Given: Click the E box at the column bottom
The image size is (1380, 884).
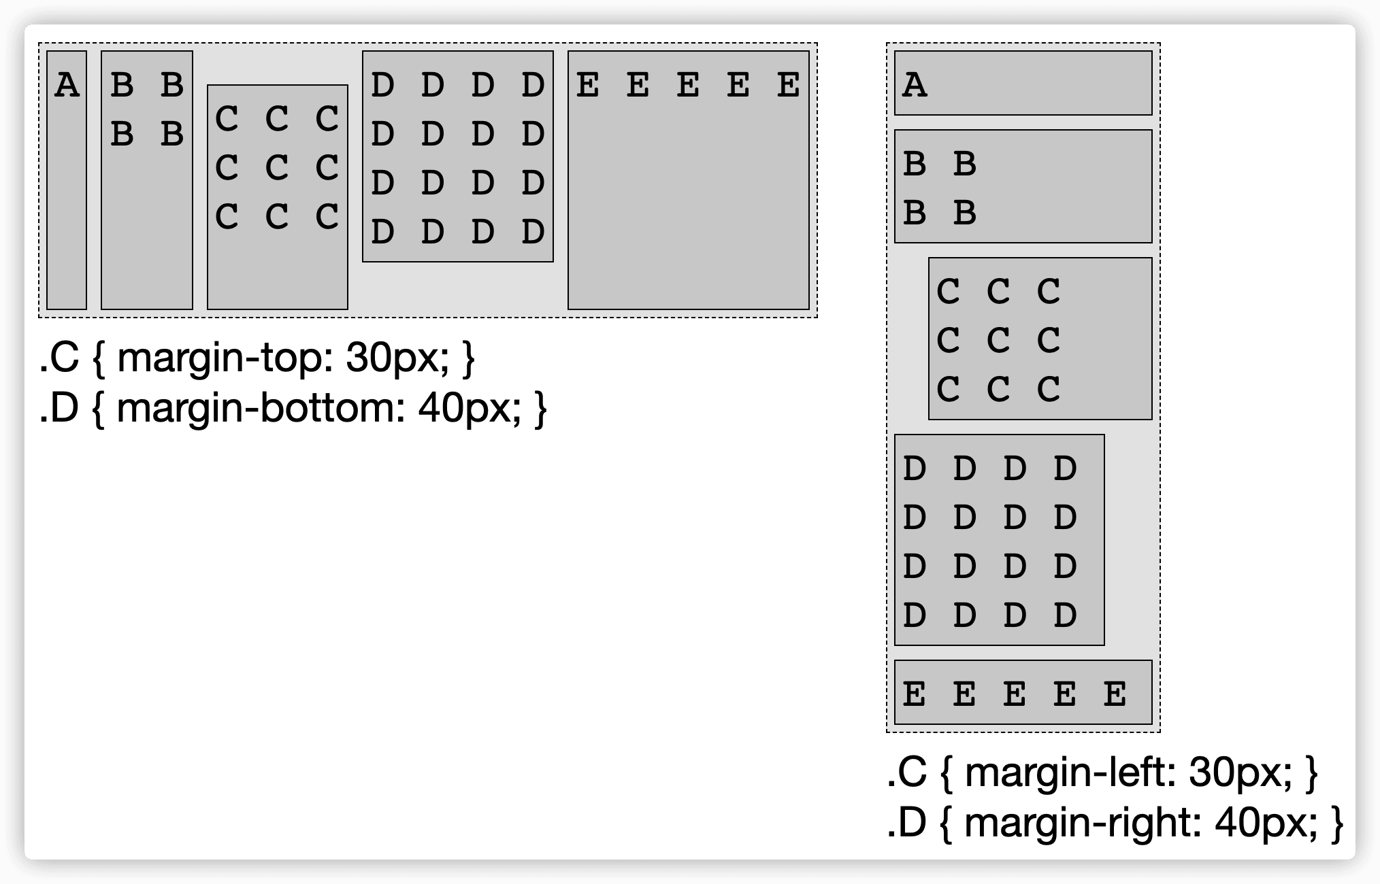Looking at the screenshot, I should [x=1023, y=692].
